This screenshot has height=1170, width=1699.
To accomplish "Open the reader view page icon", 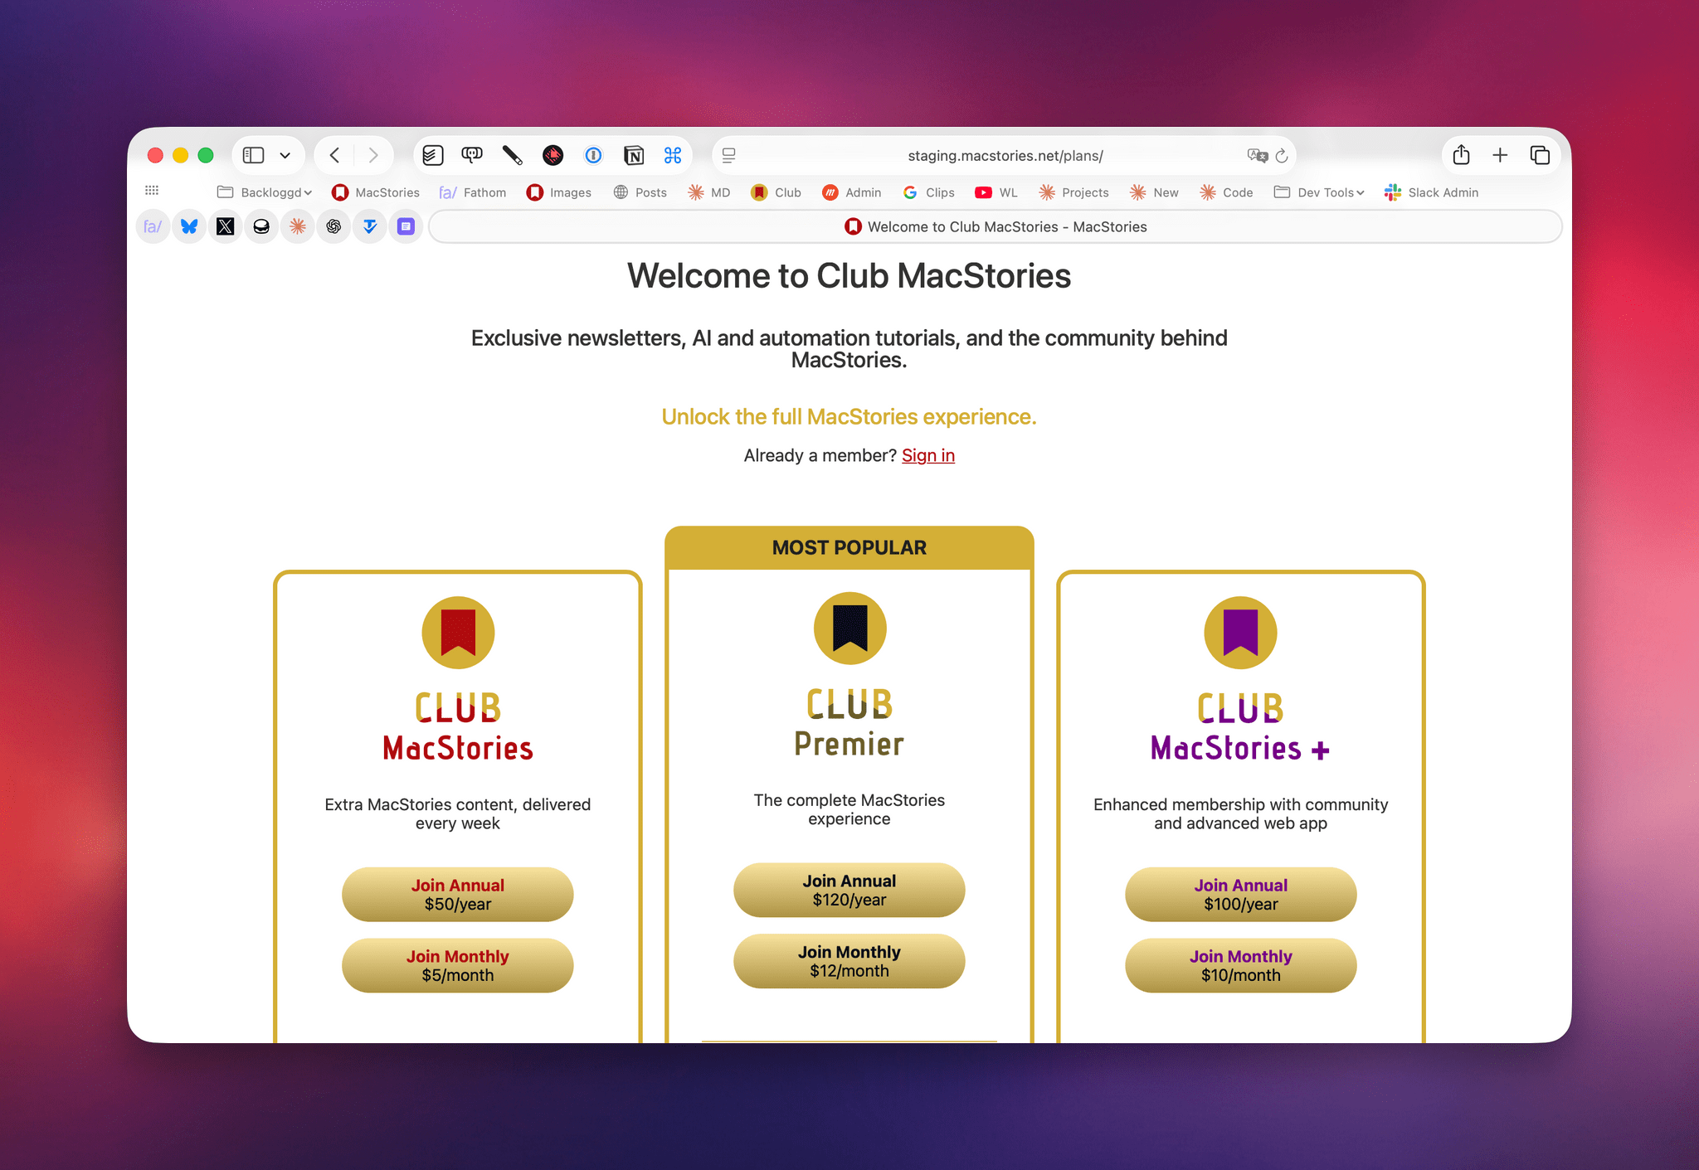I will (x=728, y=155).
